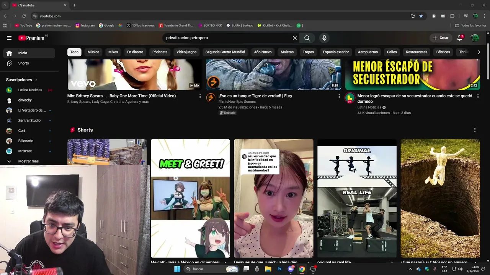Select the Año Nuevo chip
This screenshot has width=490, height=275.
pyautogui.click(x=263, y=52)
